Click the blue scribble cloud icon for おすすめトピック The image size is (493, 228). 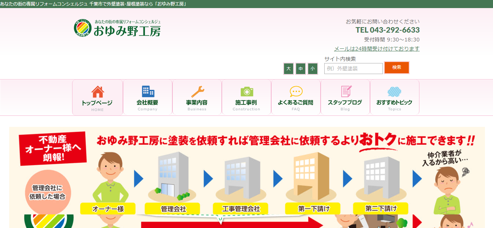pyautogui.click(x=395, y=92)
